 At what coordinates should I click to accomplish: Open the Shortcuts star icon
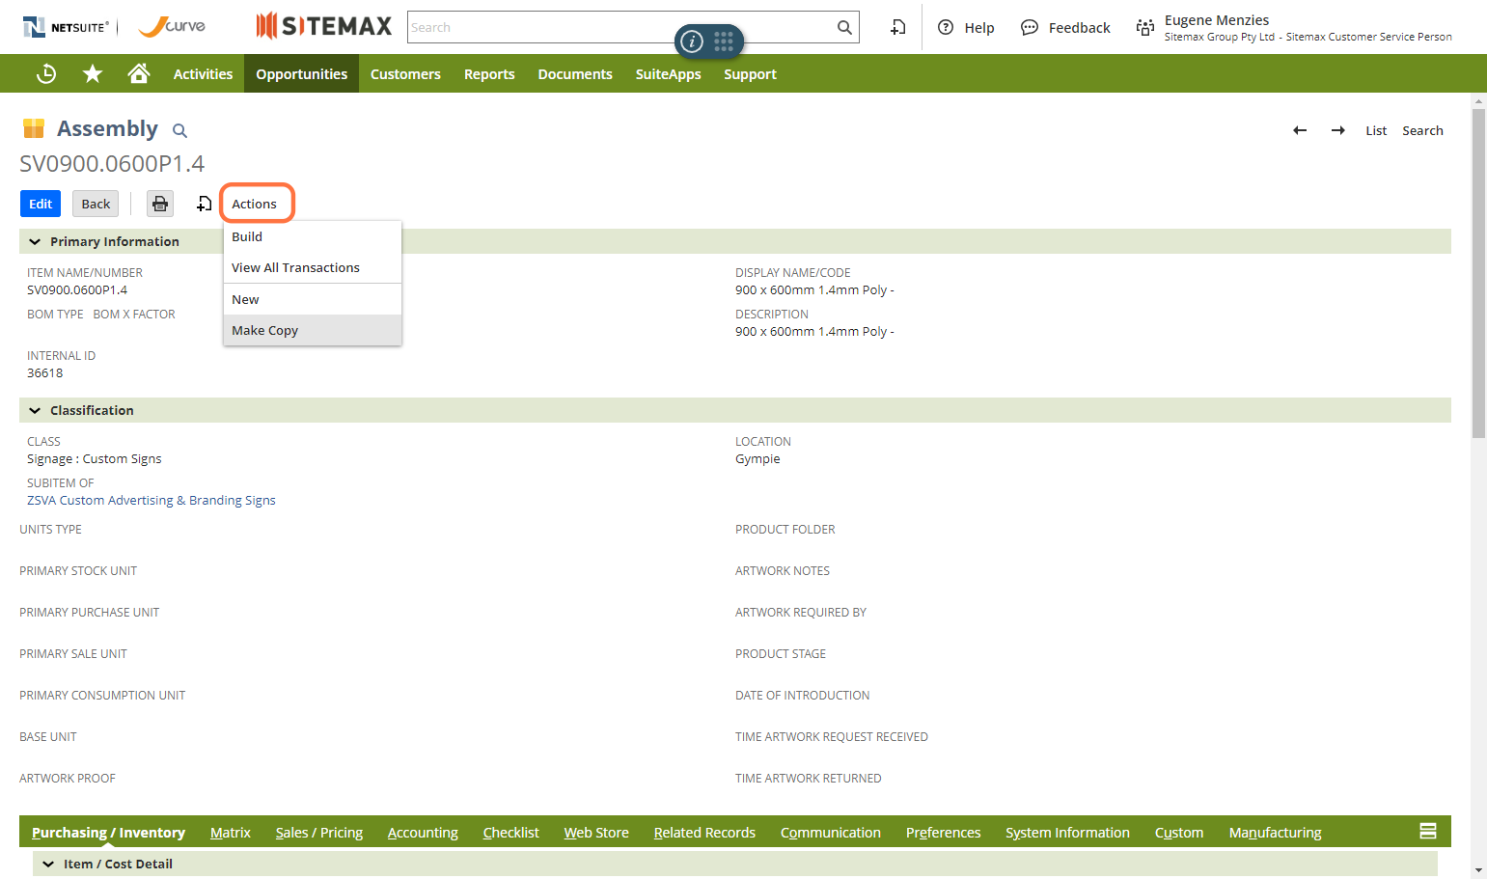coord(93,73)
